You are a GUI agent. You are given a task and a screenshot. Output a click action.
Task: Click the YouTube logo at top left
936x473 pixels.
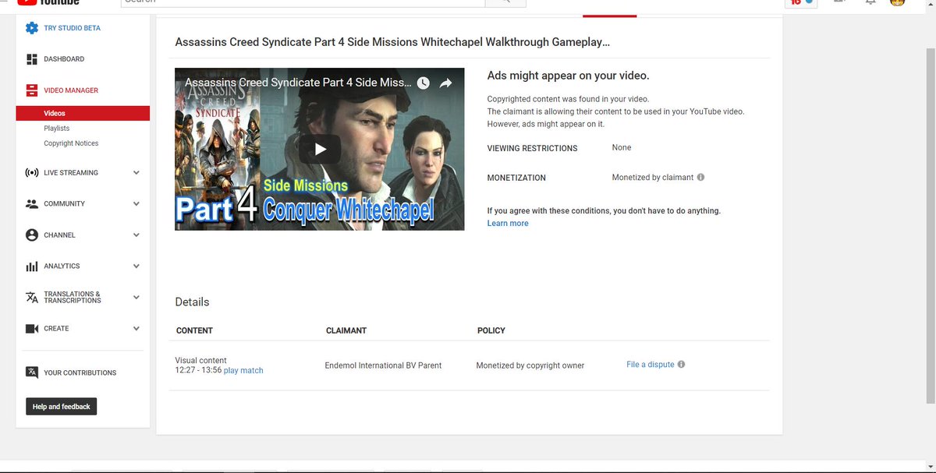click(48, 2)
